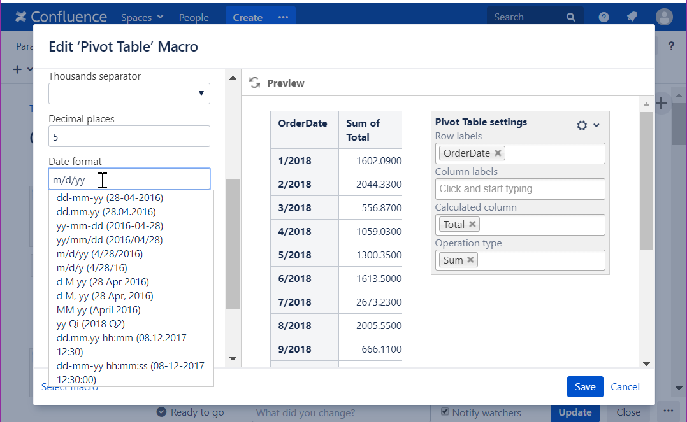Click the Decimal places input field

coord(129,136)
